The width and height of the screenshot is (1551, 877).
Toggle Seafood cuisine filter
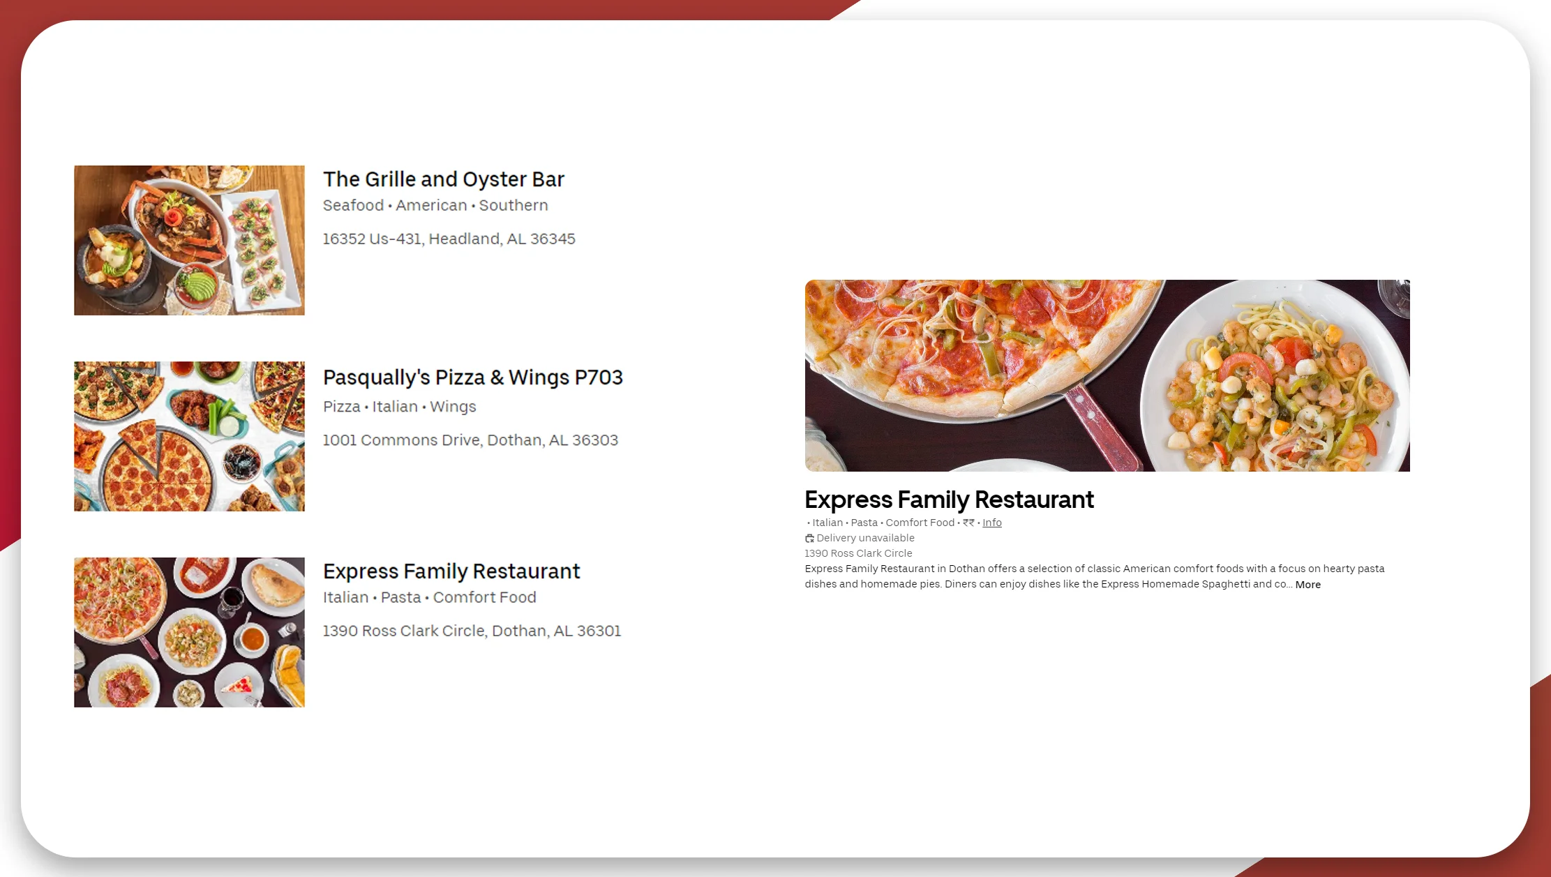[350, 206]
